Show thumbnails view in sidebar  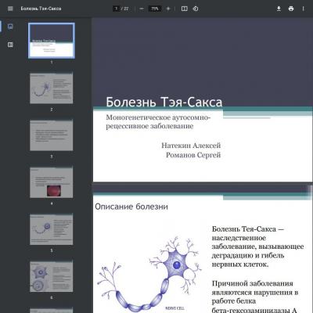[10, 27]
